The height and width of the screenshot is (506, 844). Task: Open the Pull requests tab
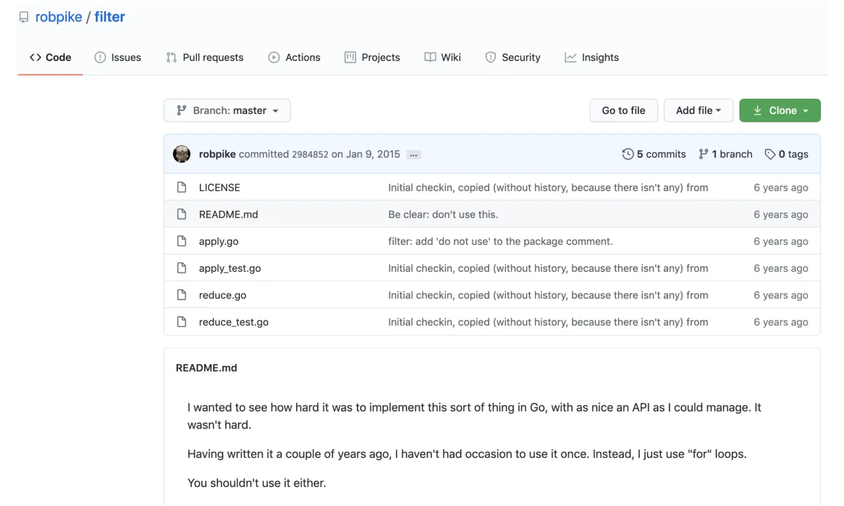pos(205,57)
